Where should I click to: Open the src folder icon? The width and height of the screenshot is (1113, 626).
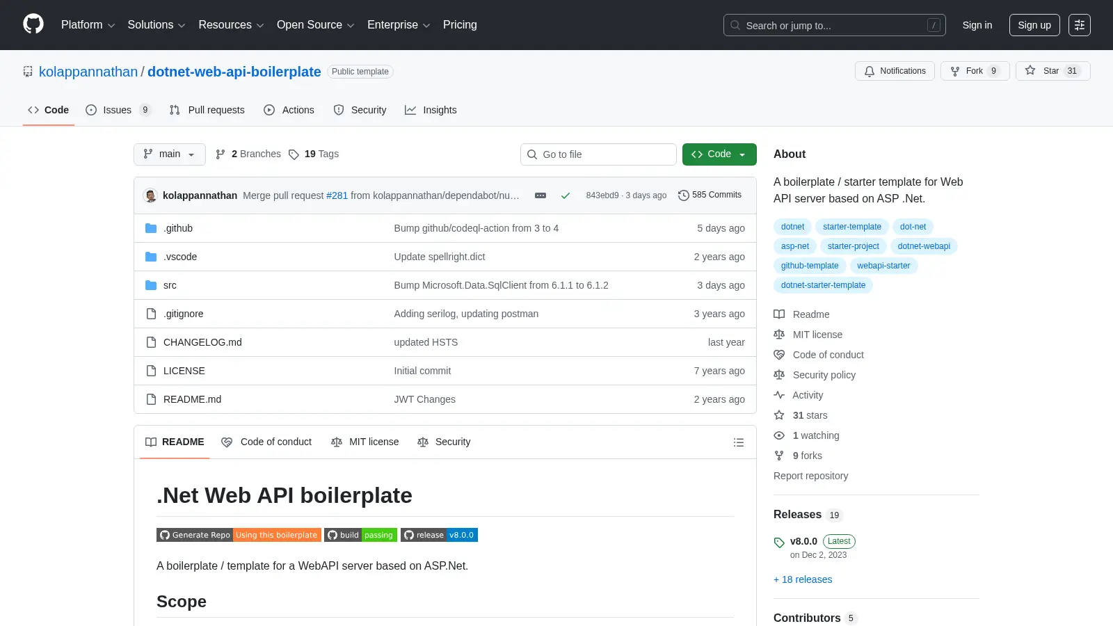tap(151, 285)
